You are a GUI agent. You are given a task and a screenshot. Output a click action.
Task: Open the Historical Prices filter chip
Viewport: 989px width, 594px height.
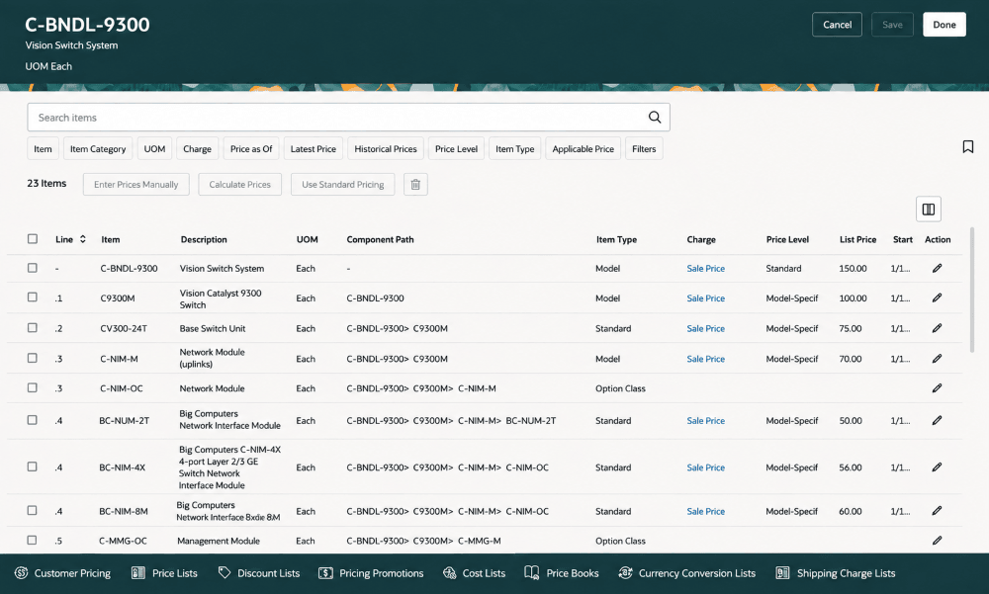point(386,149)
